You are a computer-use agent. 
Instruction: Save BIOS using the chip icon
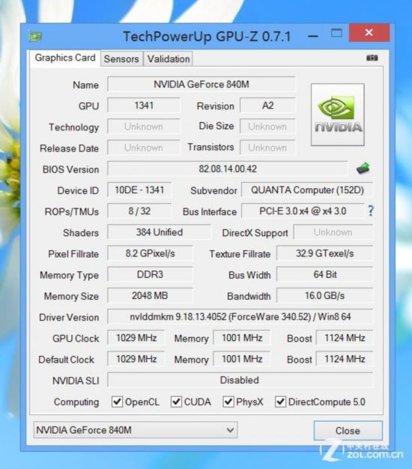(363, 169)
